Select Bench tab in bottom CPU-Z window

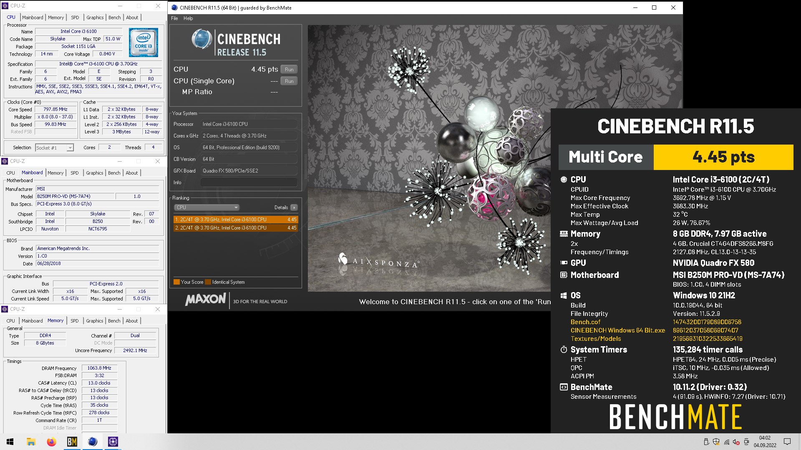click(x=114, y=321)
